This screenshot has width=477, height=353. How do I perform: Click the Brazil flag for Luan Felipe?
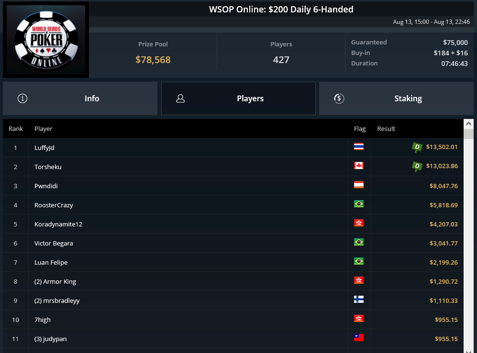[x=359, y=261]
